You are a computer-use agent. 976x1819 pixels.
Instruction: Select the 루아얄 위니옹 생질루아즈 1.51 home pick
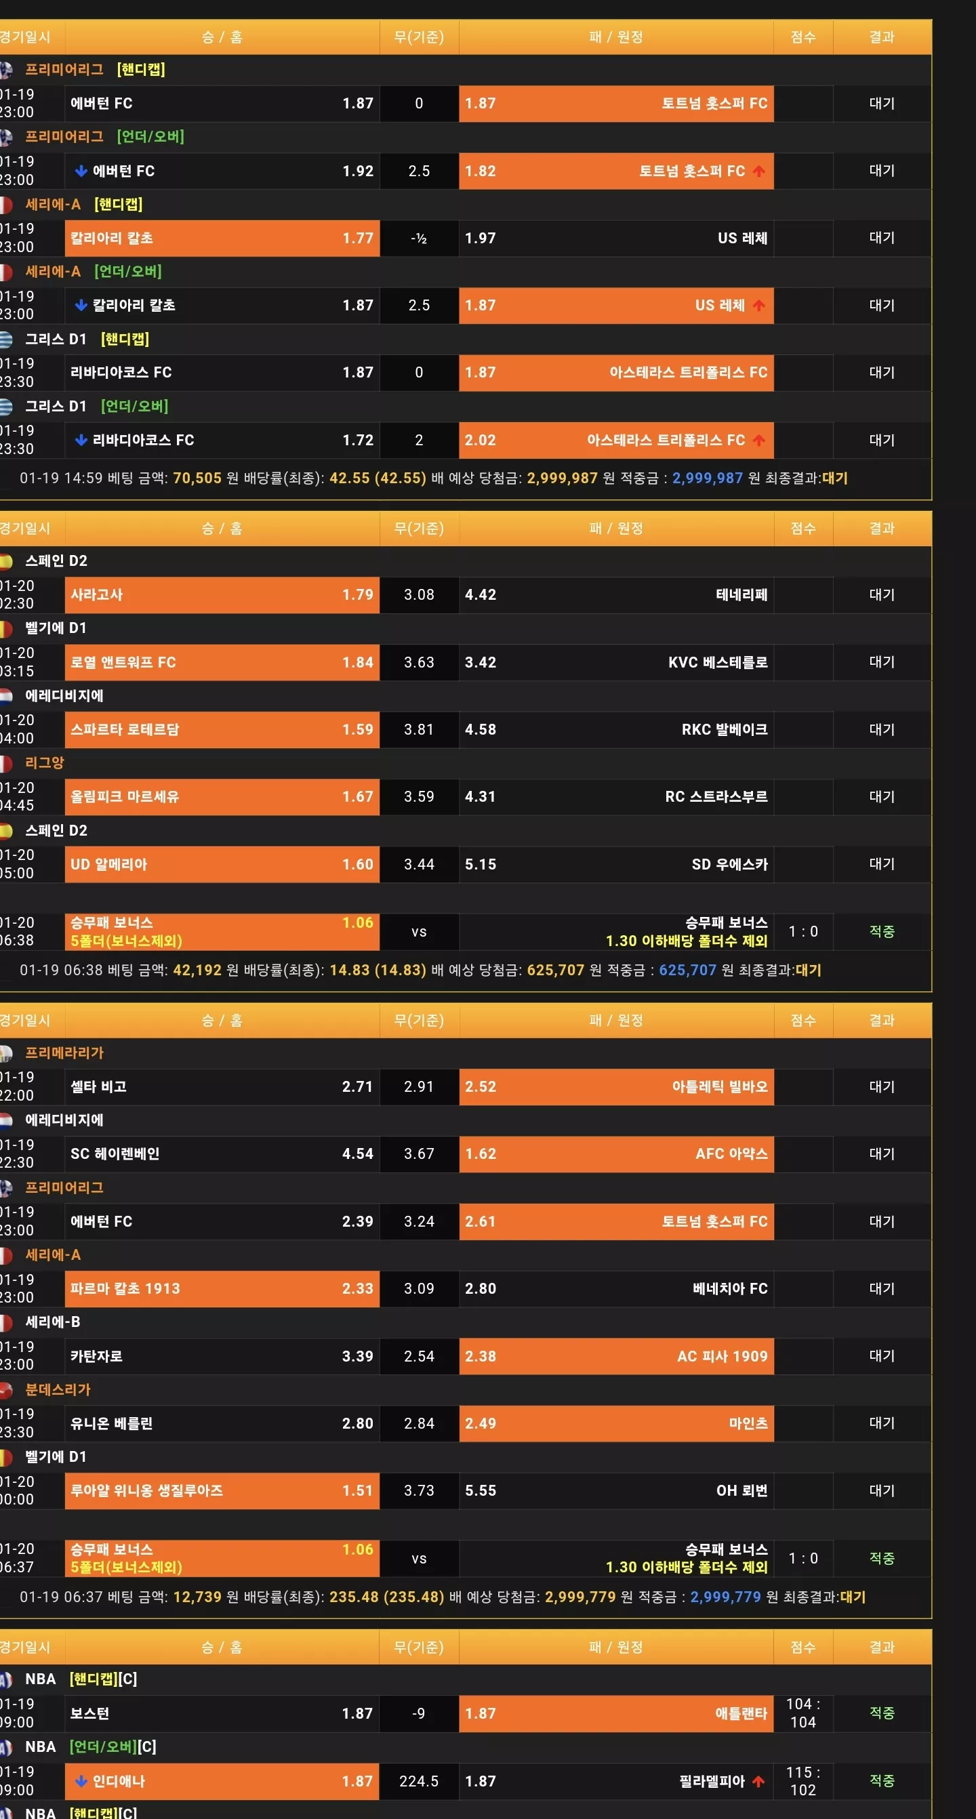click(222, 1491)
